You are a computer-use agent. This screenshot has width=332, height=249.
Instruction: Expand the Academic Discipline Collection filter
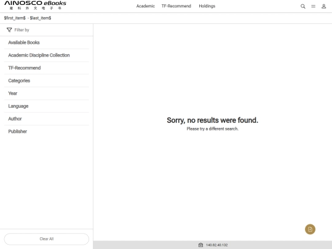point(46,55)
